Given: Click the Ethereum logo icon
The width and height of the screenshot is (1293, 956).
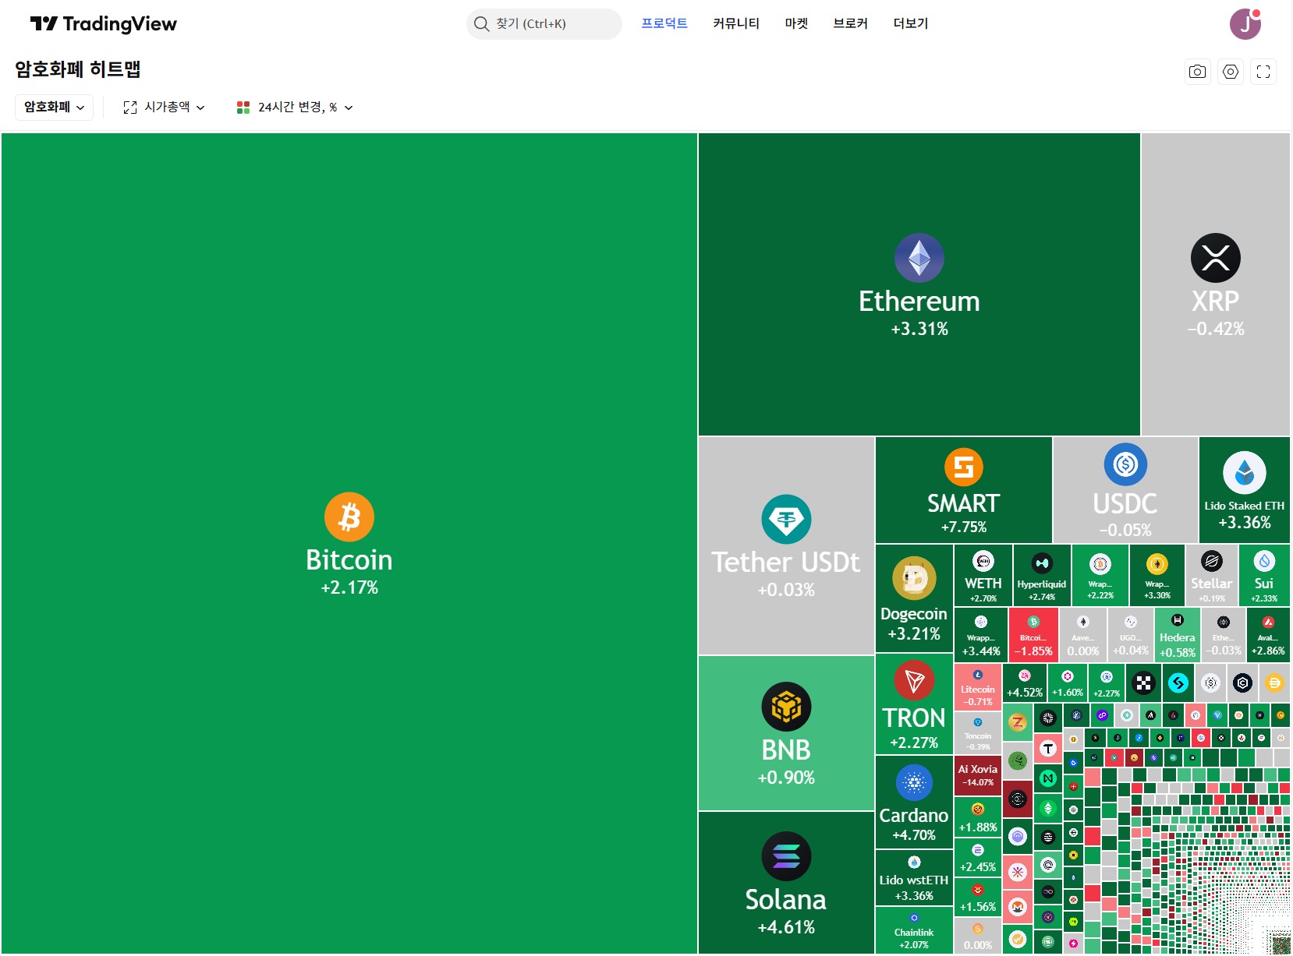Looking at the screenshot, I should coord(919,258).
